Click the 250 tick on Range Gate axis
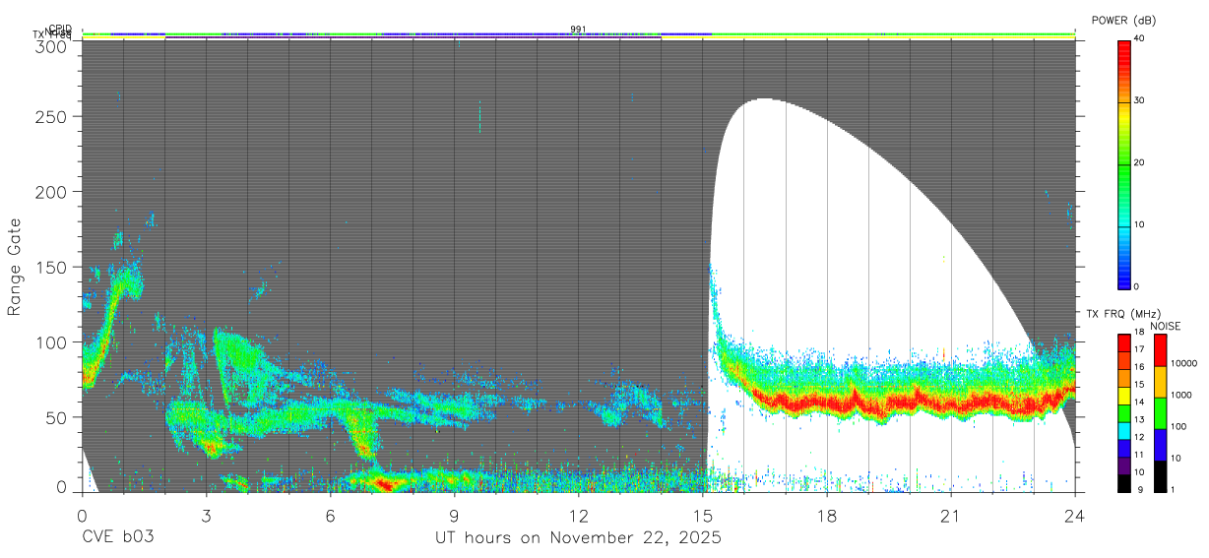This screenshot has height=558, width=1209. tap(49, 116)
